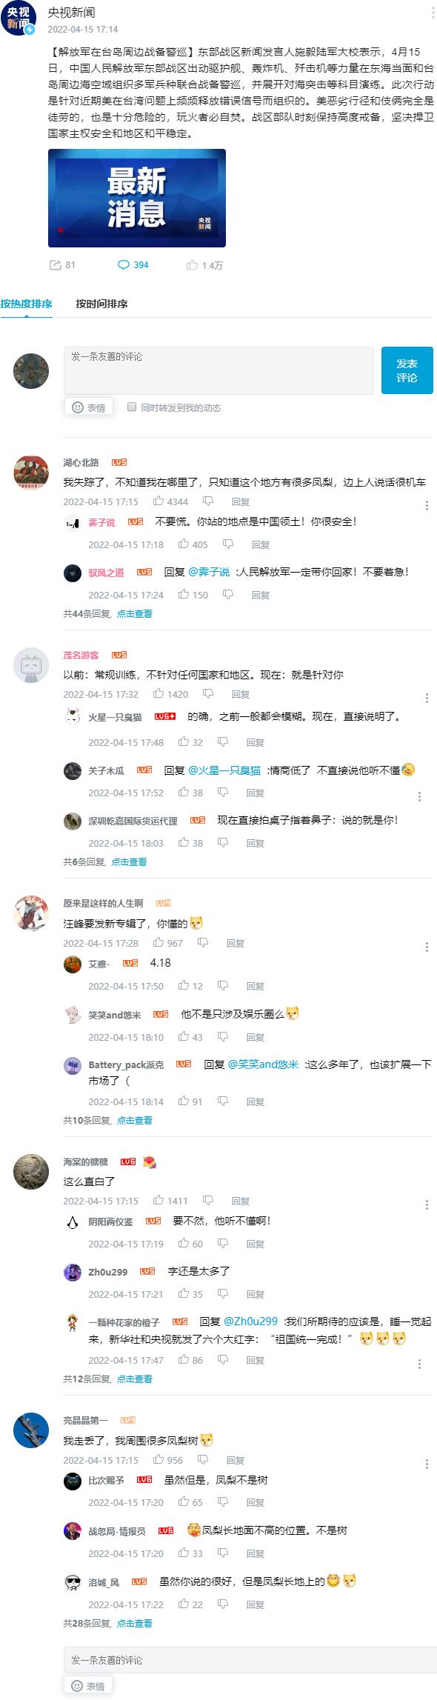Click the 表情 emoji picker below the top comment box
Image resolution: width=437 pixels, height=1700 pixels.
click(x=89, y=407)
